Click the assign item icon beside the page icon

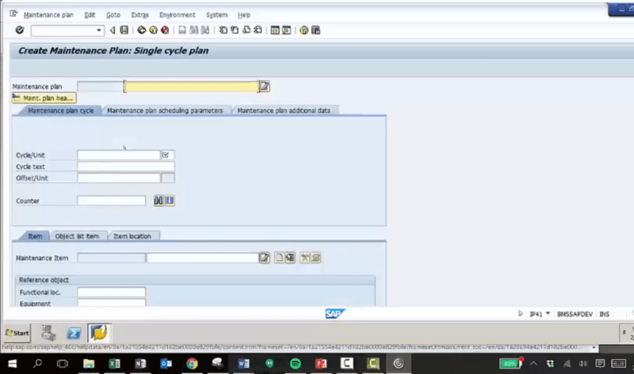(x=290, y=258)
